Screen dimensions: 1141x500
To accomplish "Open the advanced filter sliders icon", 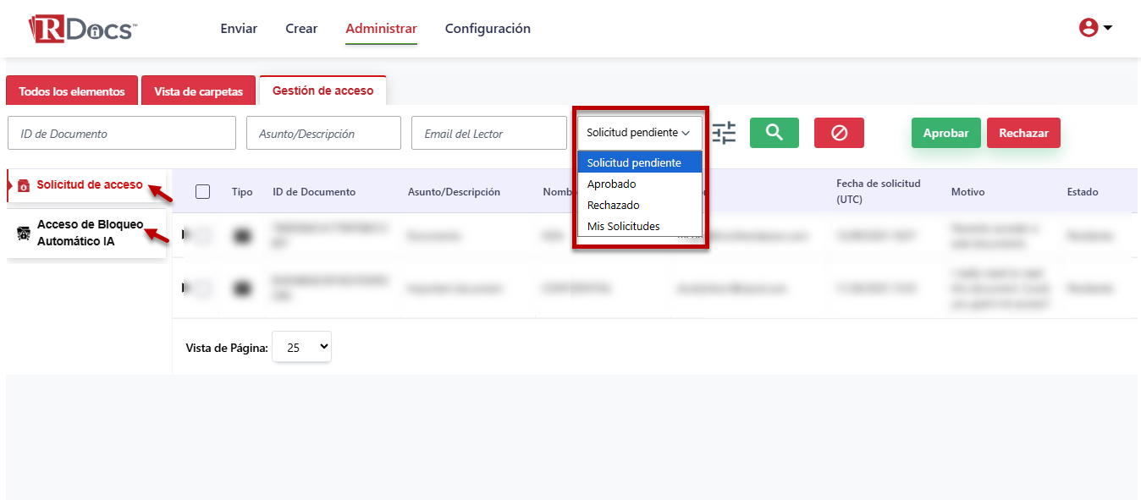I will [724, 133].
